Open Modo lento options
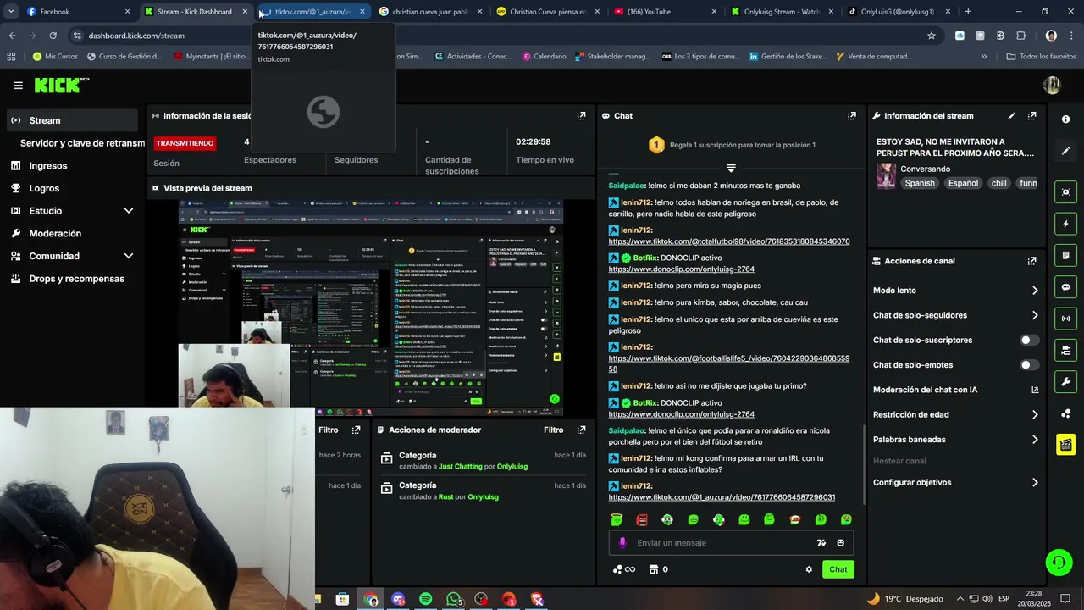Screen dimensions: 1084x610 [x=955, y=291]
